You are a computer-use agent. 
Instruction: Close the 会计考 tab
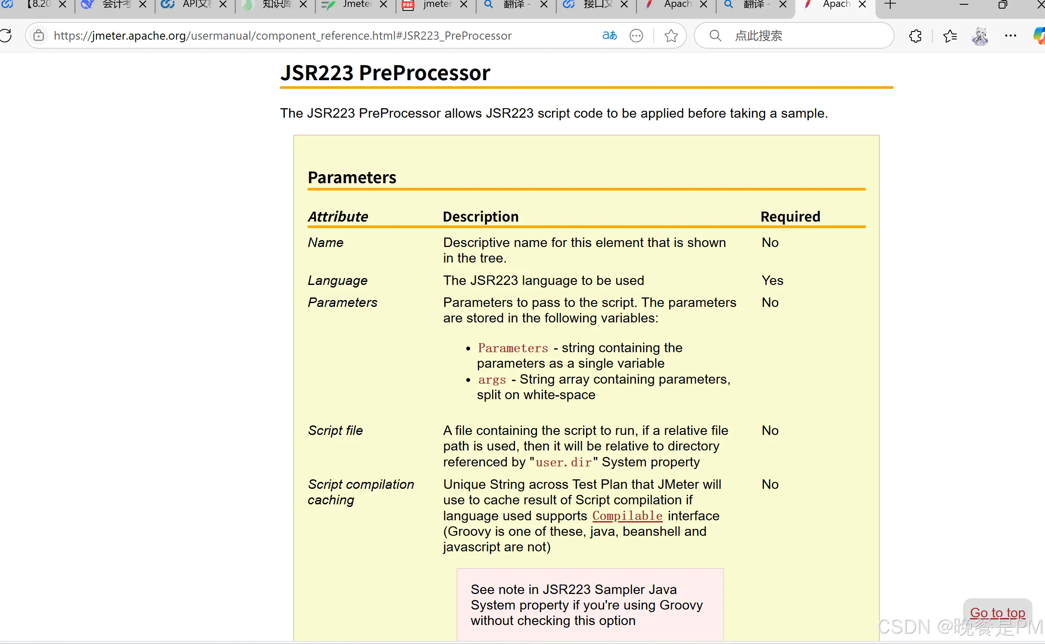pos(143,4)
